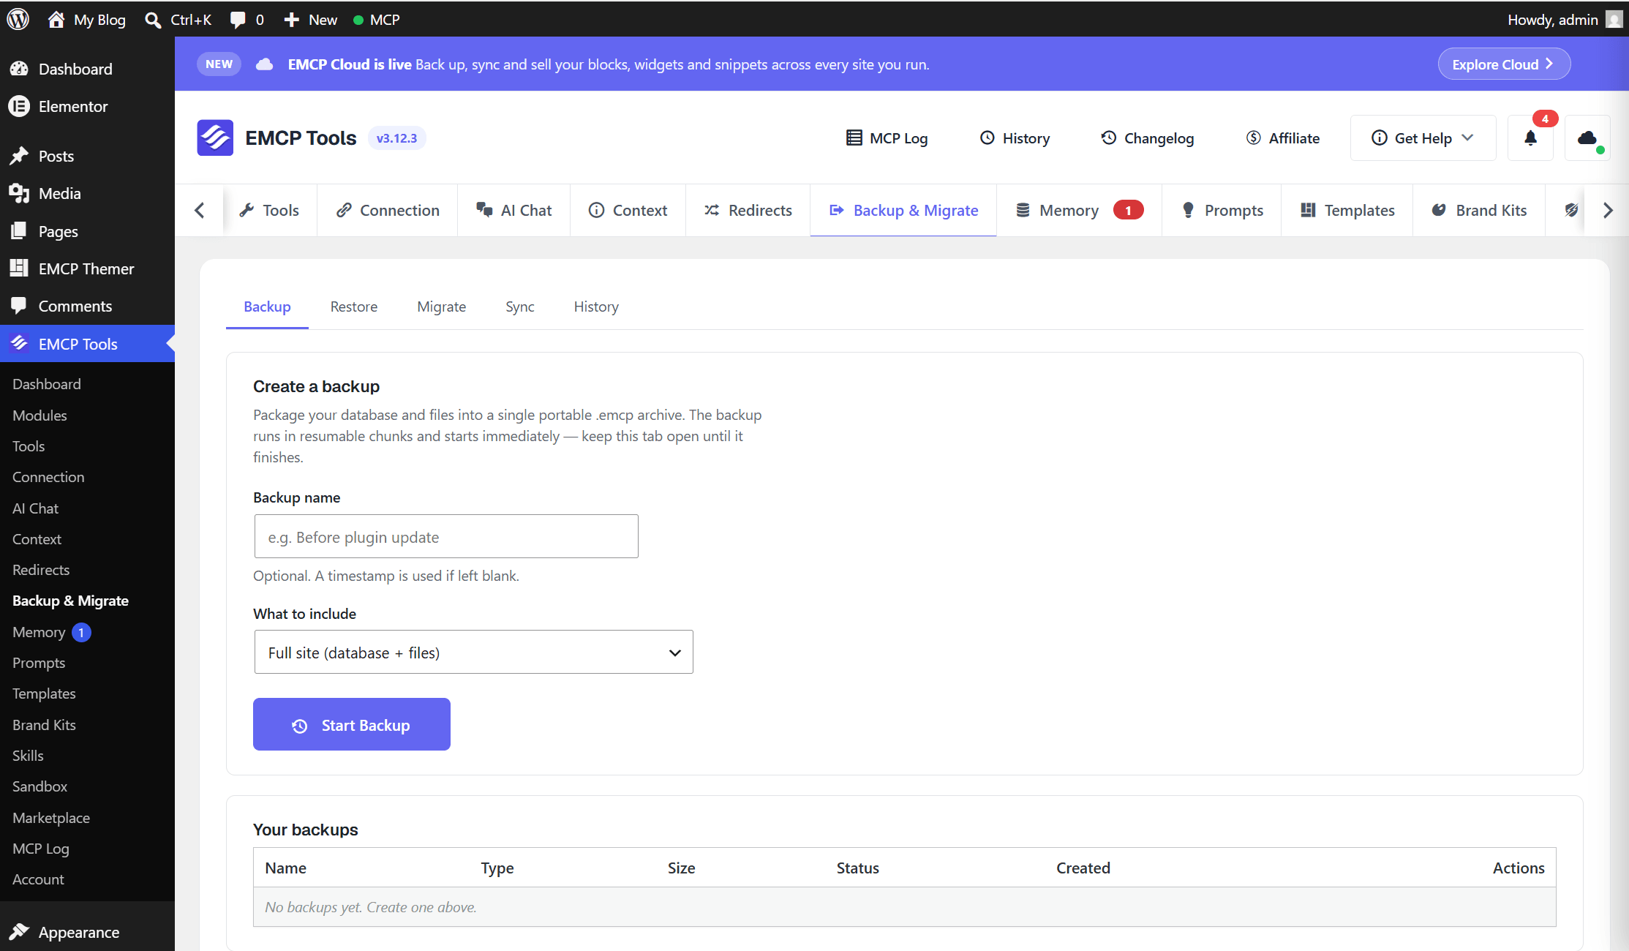Open Media in the sidebar
Viewport: 1629px width, 951px height.
coord(88,193)
